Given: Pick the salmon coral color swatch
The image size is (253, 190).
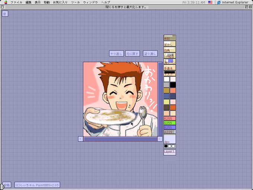Looking at the screenshot, I should point(173,91).
